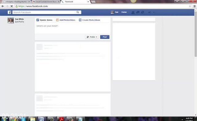This screenshot has height=121, width=197.
Task: Click Sue's small profile picture in header
Action: point(112,12)
